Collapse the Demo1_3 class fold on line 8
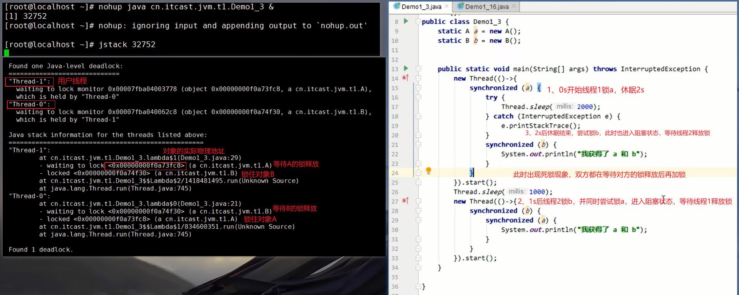The height and width of the screenshot is (295, 739). tap(418, 22)
